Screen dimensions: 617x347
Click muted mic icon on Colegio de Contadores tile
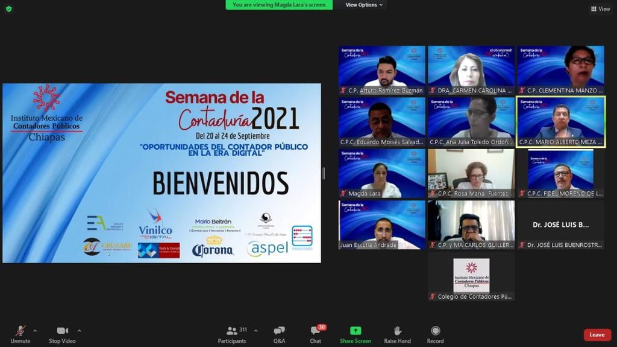point(433,296)
